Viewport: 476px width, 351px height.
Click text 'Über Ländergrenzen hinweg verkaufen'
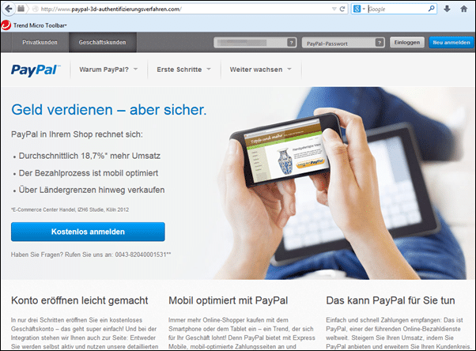click(x=92, y=190)
